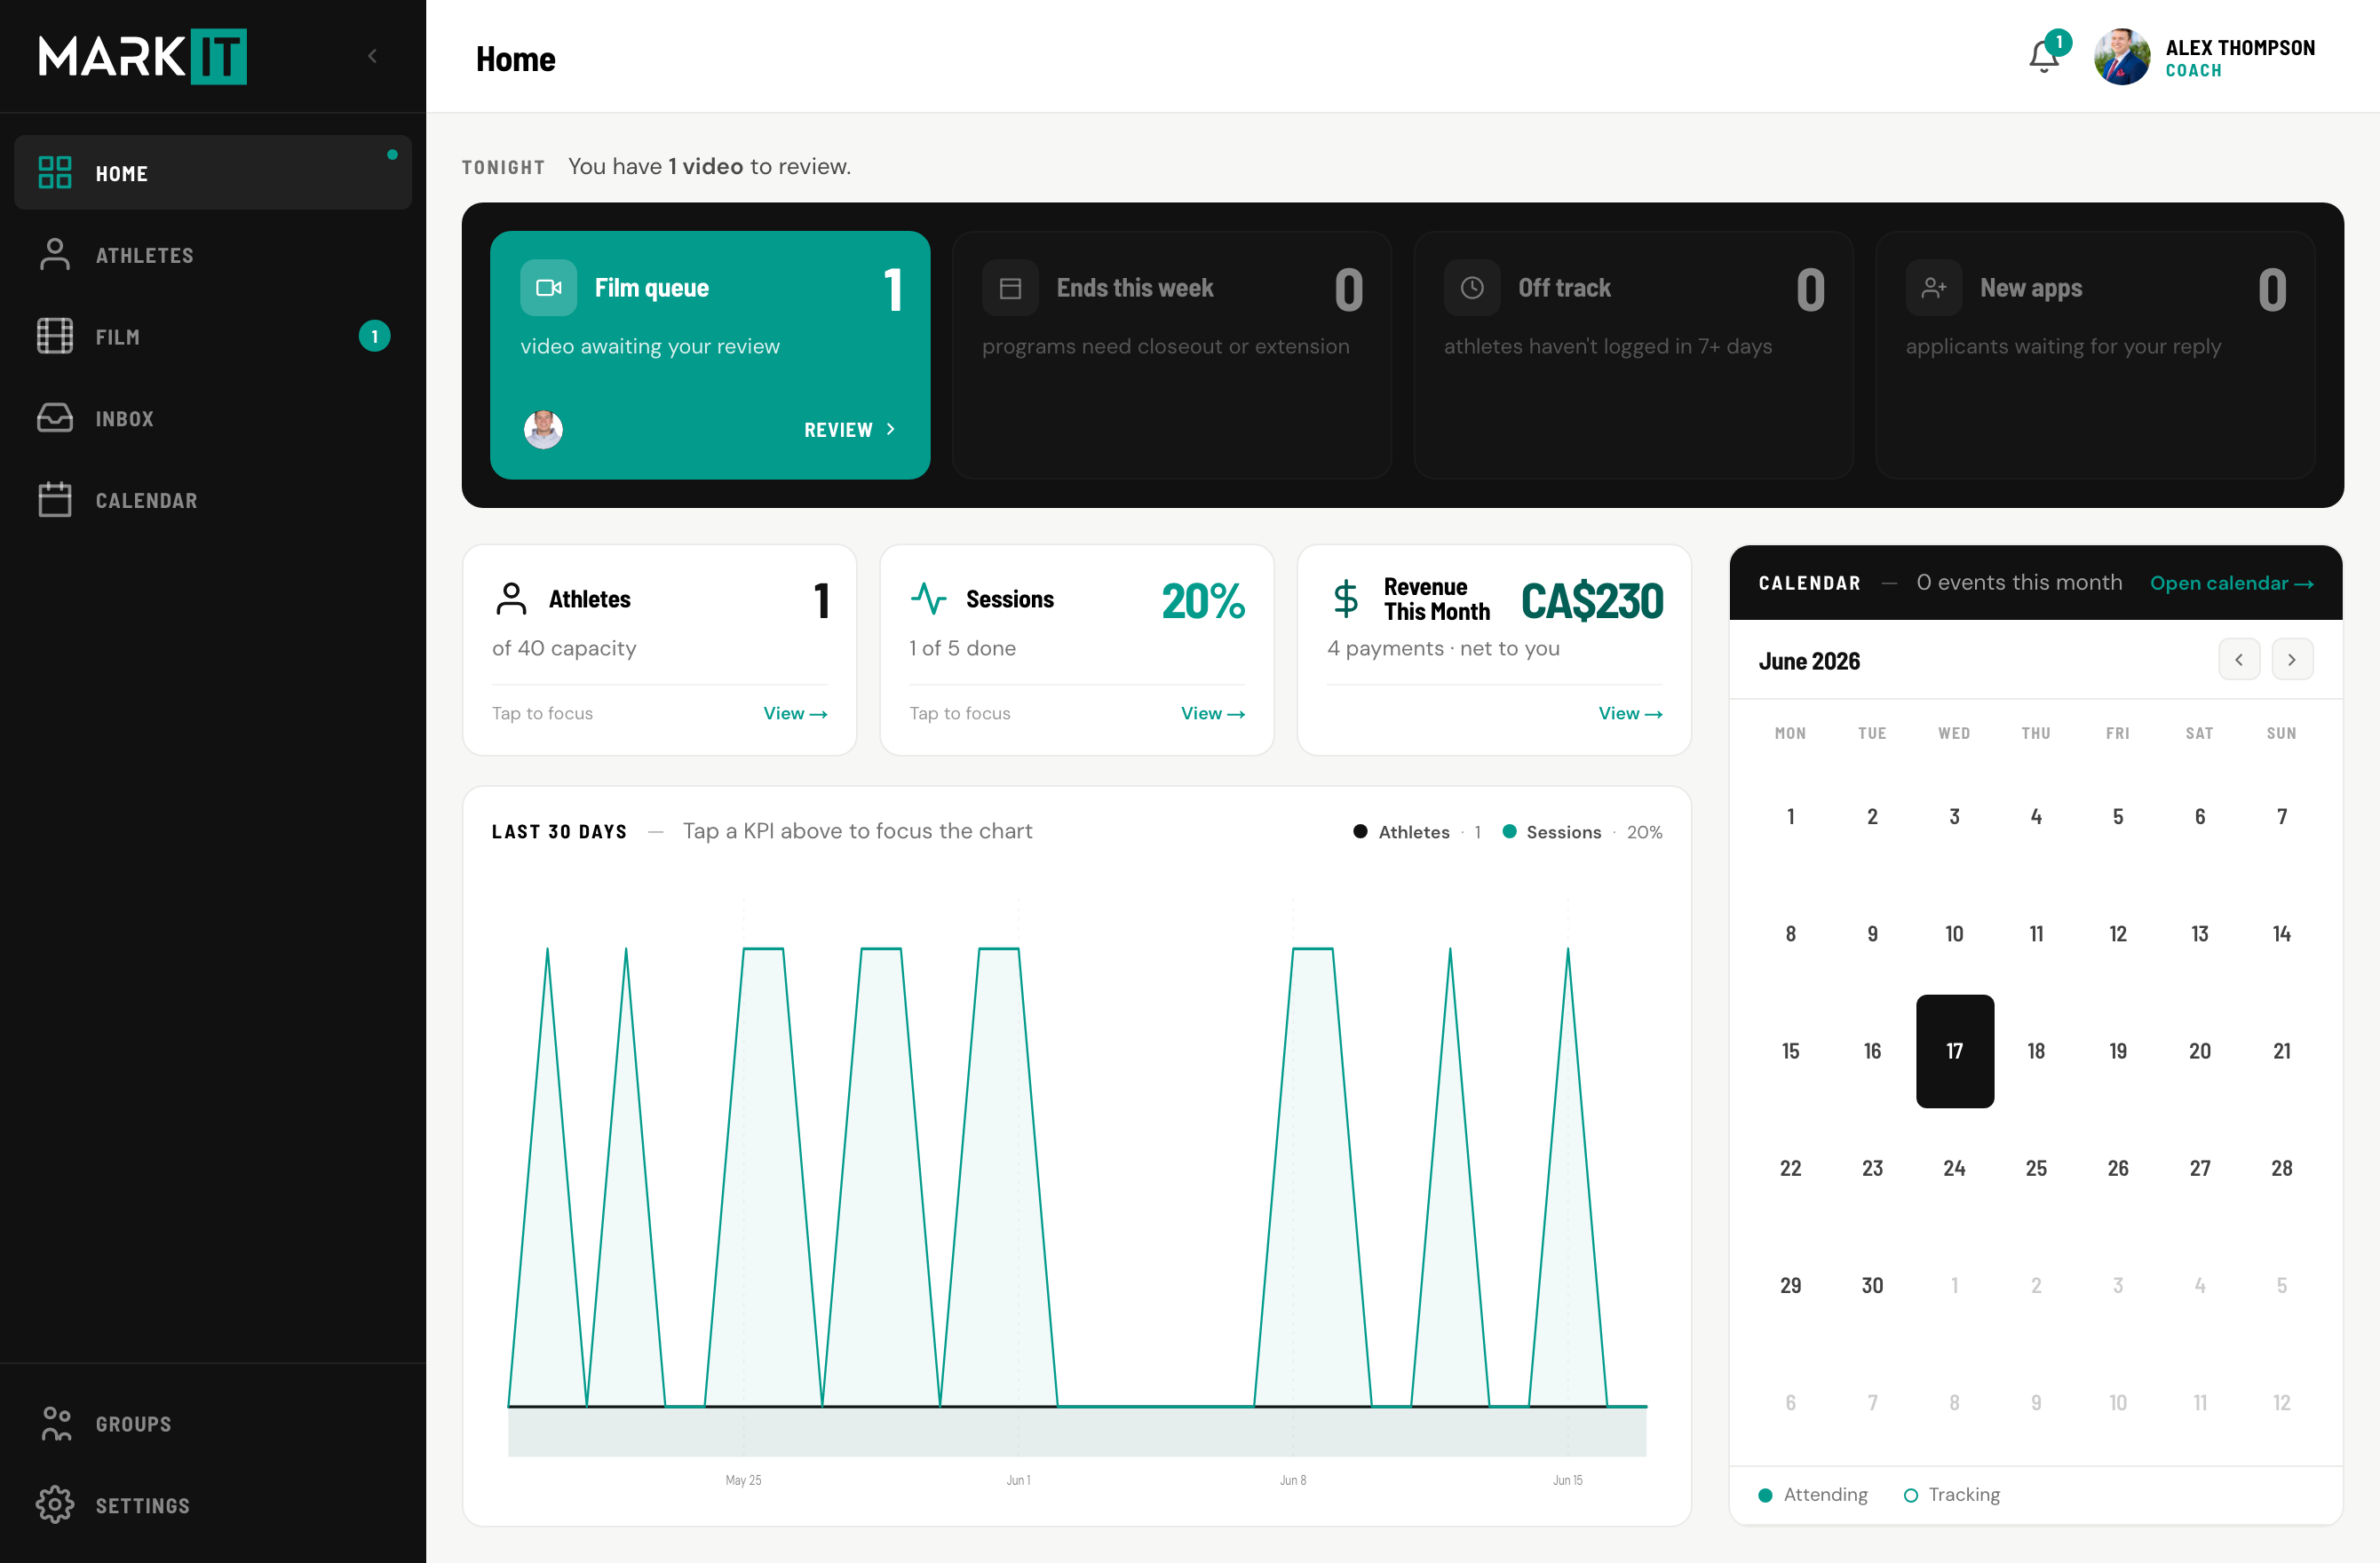This screenshot has width=2380, height=1563.
Task: Select June 30 in the calendar
Action: [1872, 1285]
